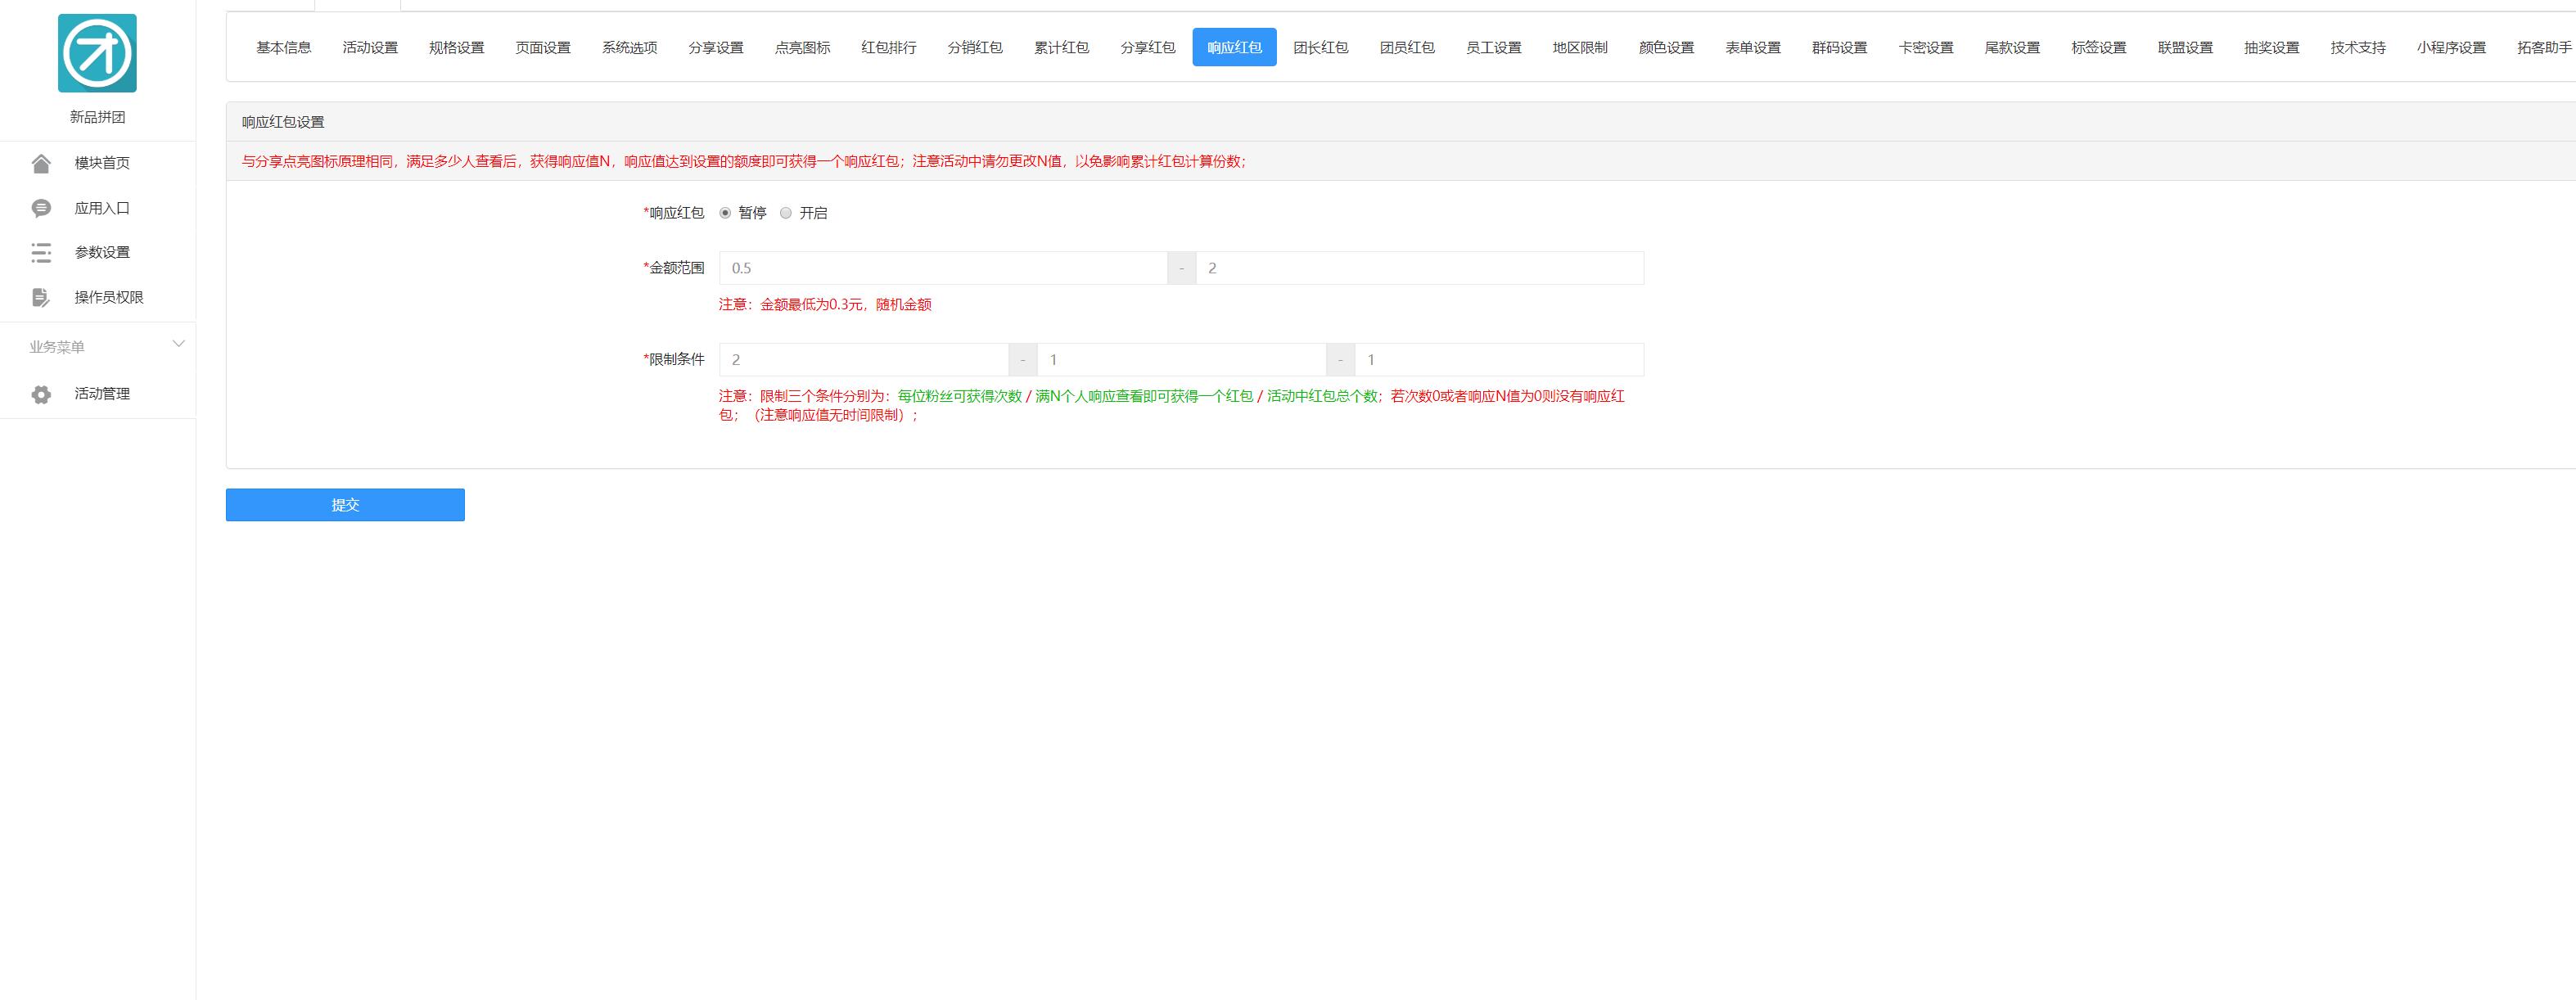Open the 尾款设置 tab

(2012, 47)
